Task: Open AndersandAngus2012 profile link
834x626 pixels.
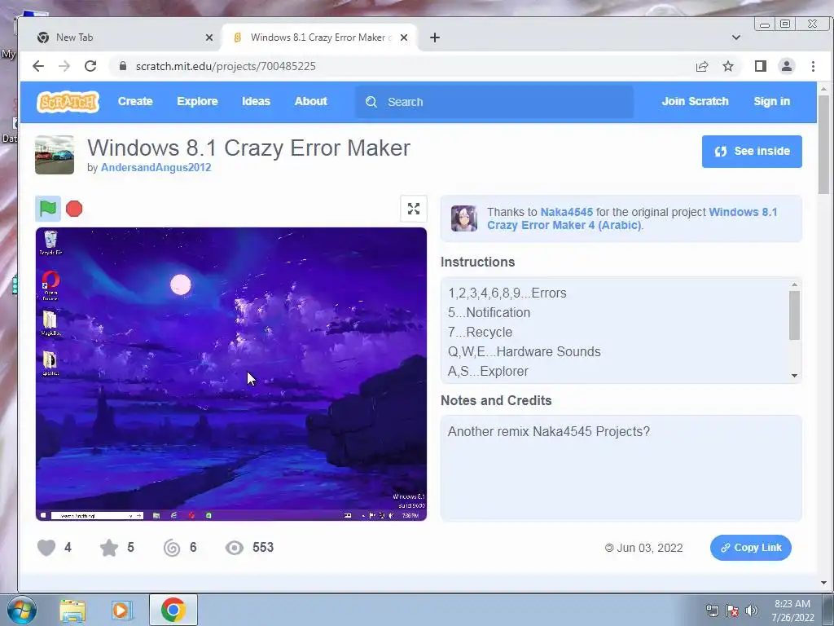Action: (x=156, y=167)
